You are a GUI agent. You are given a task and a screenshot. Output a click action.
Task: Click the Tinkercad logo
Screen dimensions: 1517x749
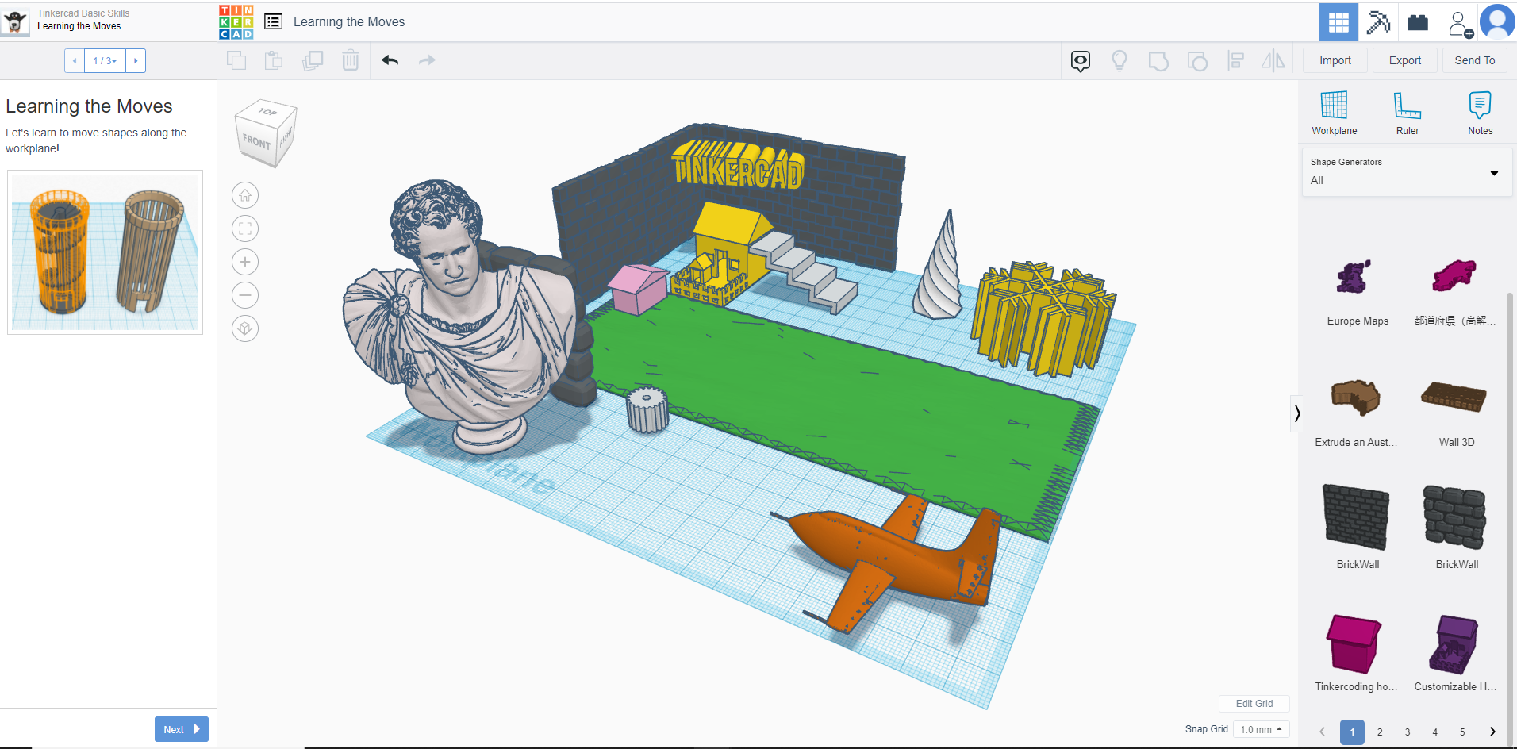(x=236, y=21)
